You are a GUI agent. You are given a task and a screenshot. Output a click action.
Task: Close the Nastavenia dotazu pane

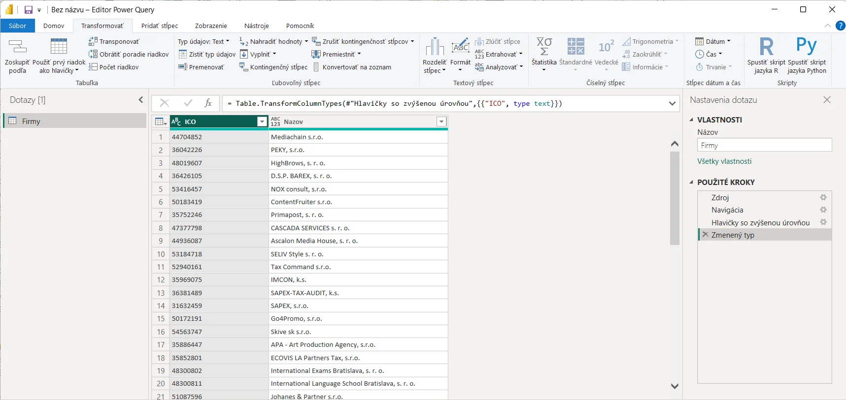(x=827, y=100)
